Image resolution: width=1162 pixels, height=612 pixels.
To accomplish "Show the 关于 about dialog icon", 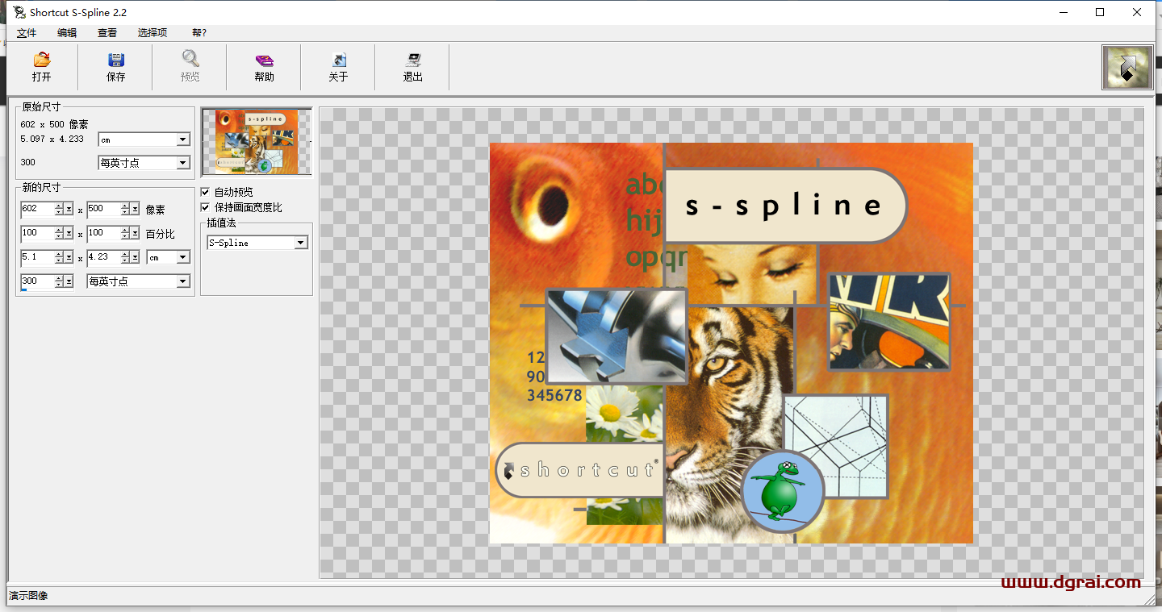I will point(339,60).
